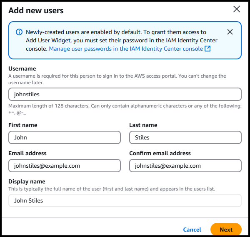The image size is (250, 237).
Task: Close the Add new users dialog
Action: (237, 9)
